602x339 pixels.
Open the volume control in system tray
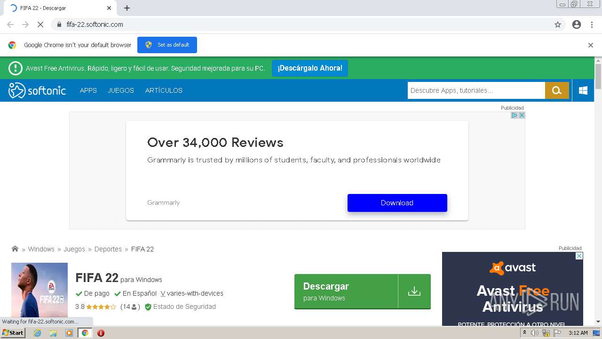click(x=535, y=333)
